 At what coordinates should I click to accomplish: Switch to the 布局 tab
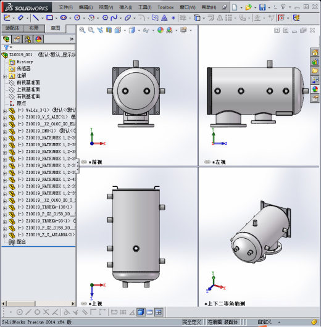34,28
